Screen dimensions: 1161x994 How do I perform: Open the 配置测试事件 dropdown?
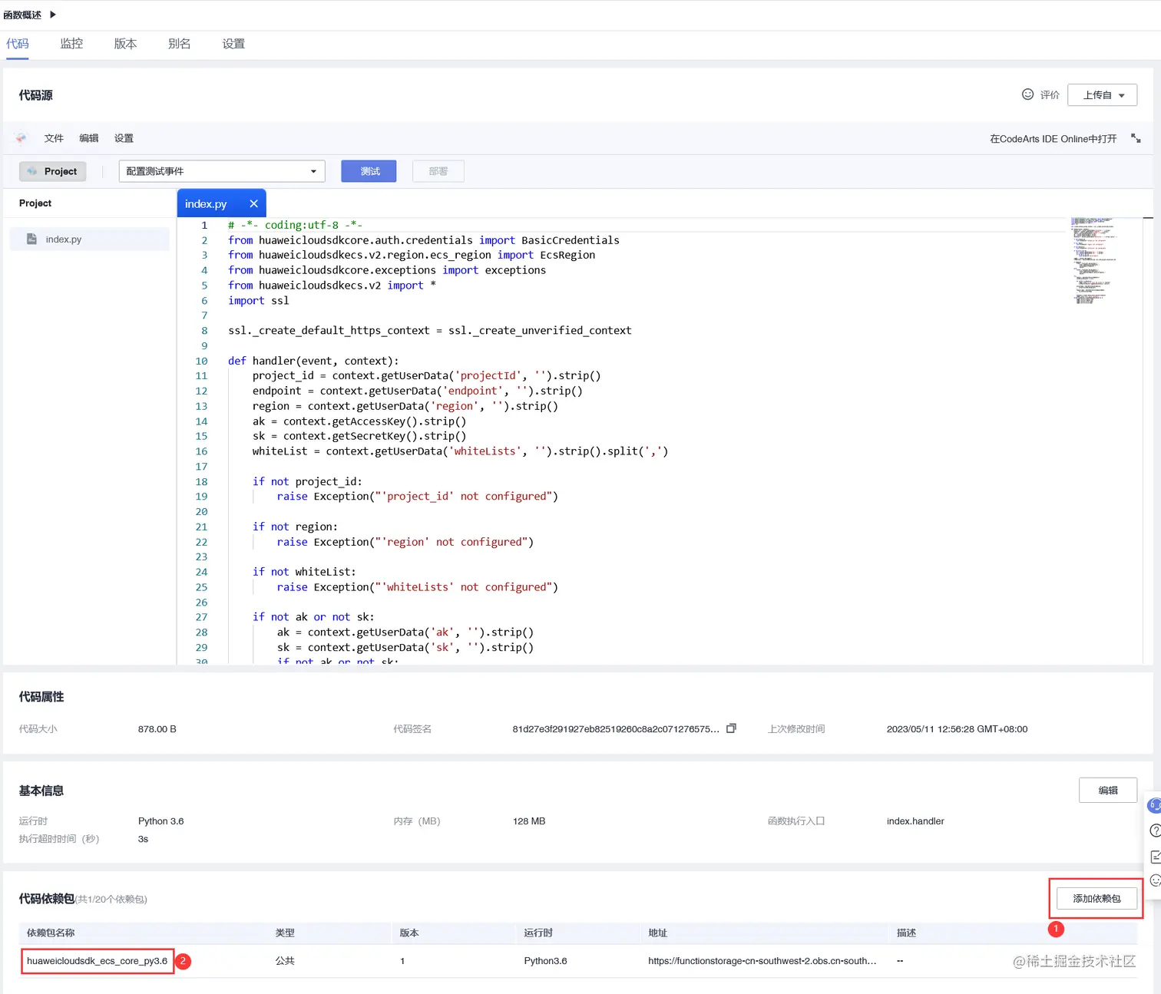pyautogui.click(x=222, y=171)
